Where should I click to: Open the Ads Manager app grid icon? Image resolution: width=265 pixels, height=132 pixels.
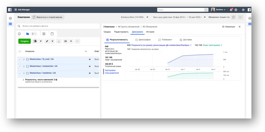point(16,10)
